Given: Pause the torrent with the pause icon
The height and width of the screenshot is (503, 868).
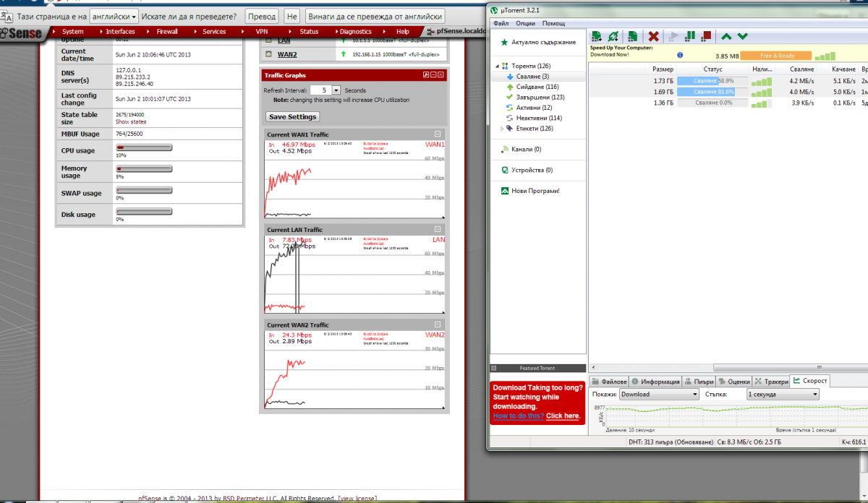Looking at the screenshot, I should pos(690,36).
